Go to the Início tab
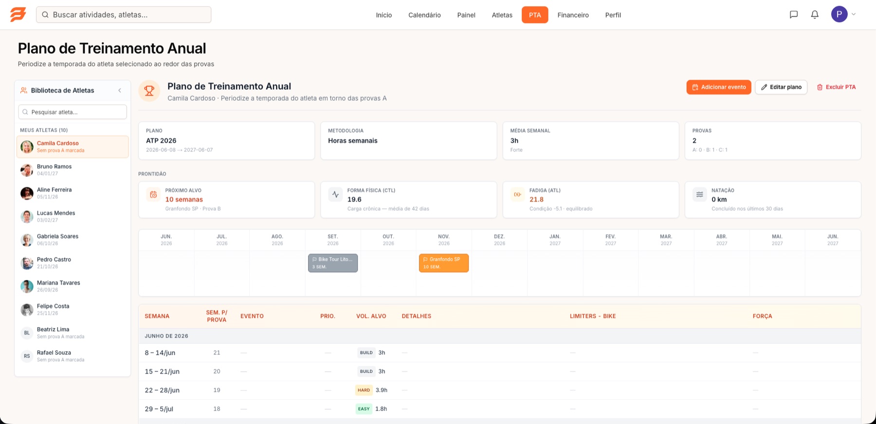 point(383,15)
